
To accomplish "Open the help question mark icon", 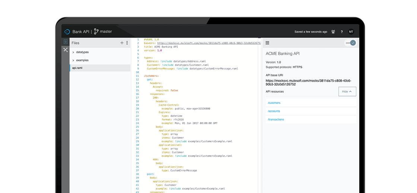I will pyautogui.click(x=342, y=32).
